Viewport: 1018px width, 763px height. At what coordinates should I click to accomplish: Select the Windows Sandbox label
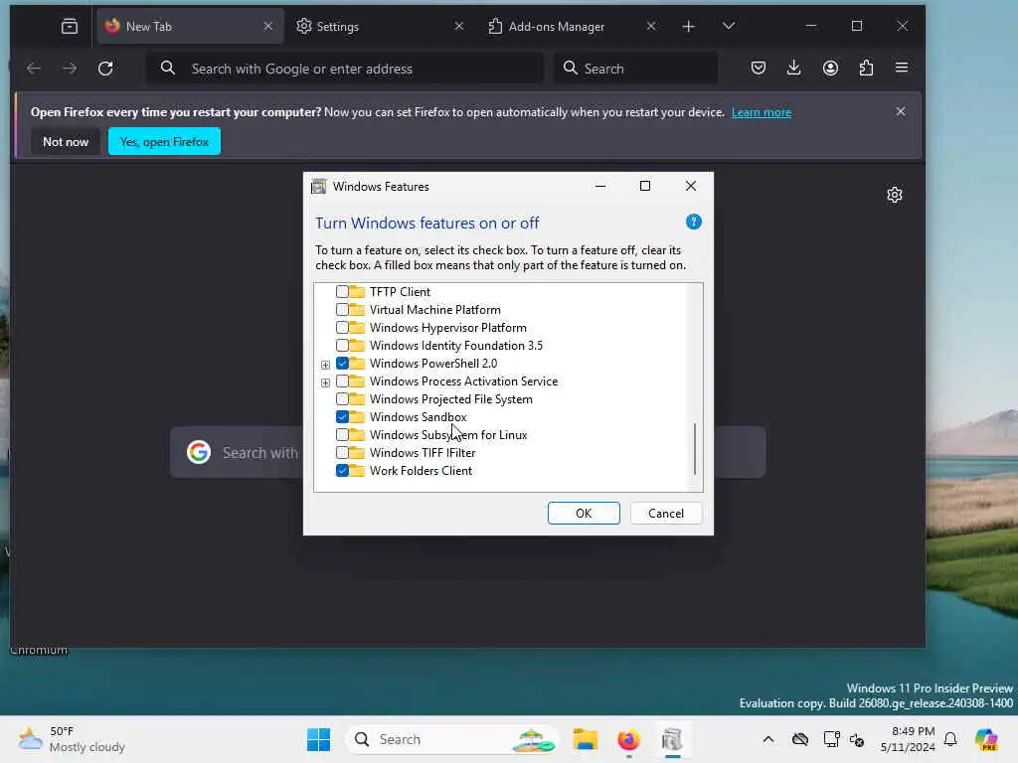pyautogui.click(x=419, y=416)
